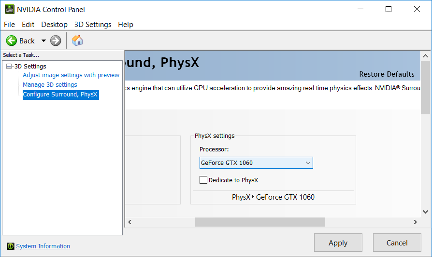Open the PhysX Processor dropdown
432x257 pixels.
click(256, 162)
